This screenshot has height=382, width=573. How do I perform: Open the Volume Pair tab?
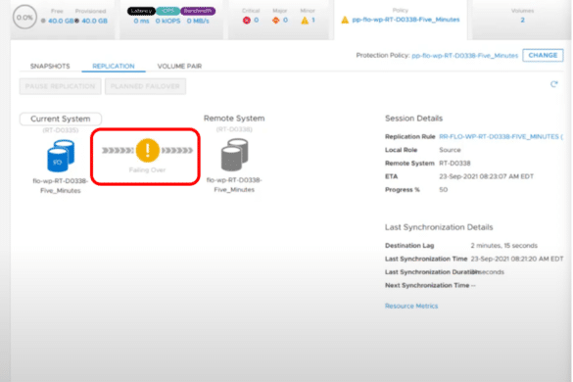click(179, 67)
